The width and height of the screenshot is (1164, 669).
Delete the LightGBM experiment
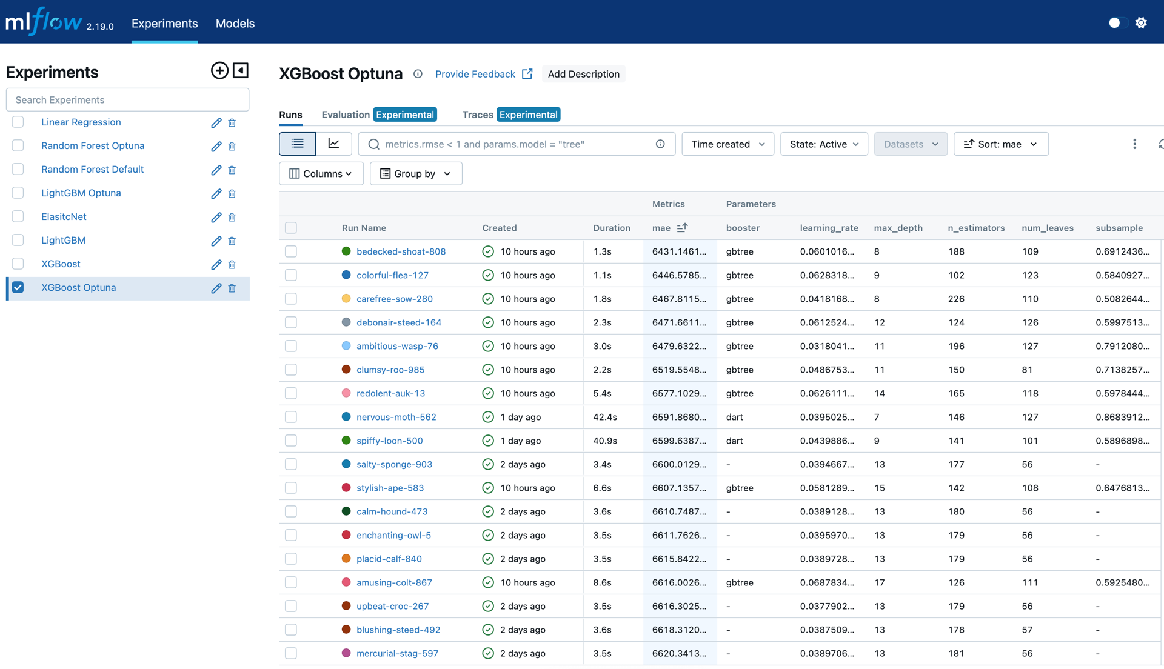(232, 241)
